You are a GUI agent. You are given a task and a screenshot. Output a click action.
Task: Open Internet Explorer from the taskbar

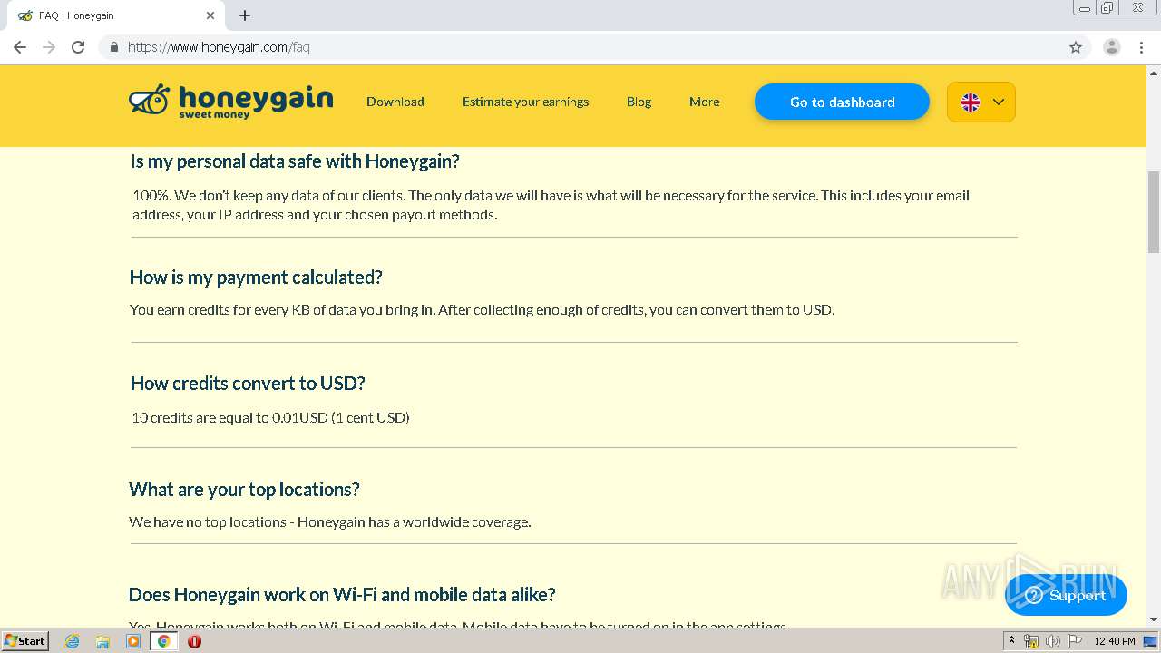(72, 641)
